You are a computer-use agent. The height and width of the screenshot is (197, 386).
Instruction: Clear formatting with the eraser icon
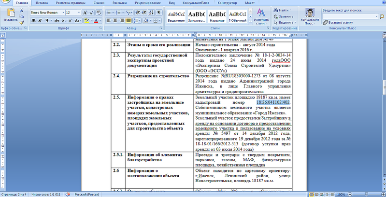click(99, 12)
